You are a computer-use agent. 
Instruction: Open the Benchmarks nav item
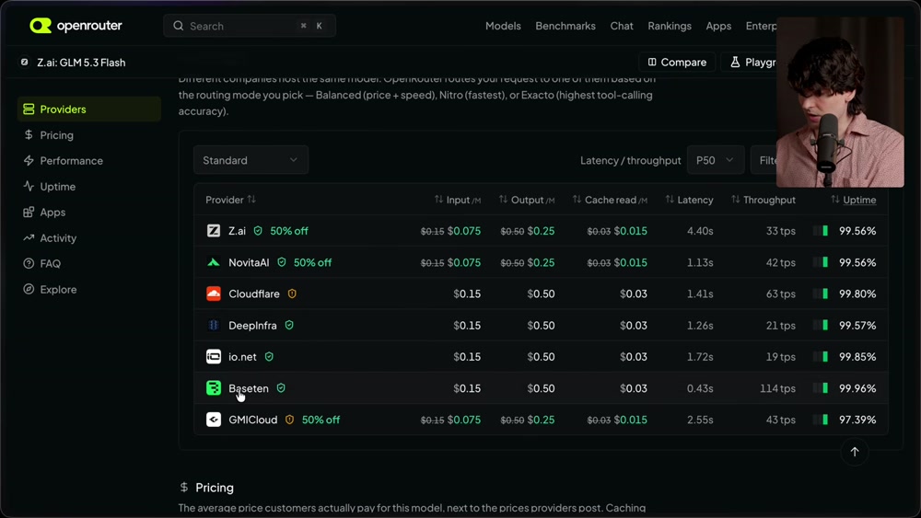(x=565, y=26)
